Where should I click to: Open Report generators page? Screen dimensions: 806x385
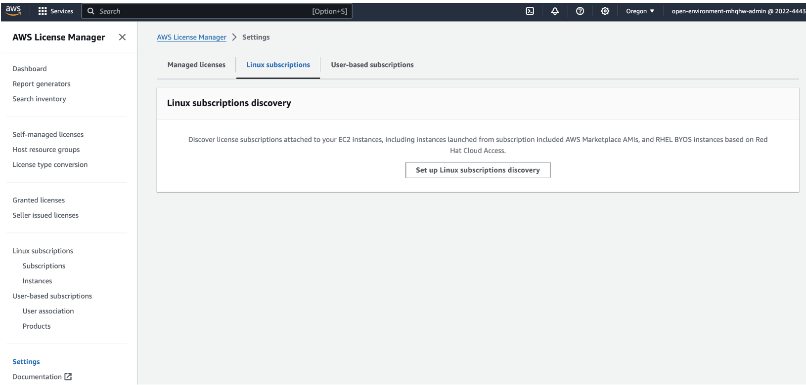[42, 84]
